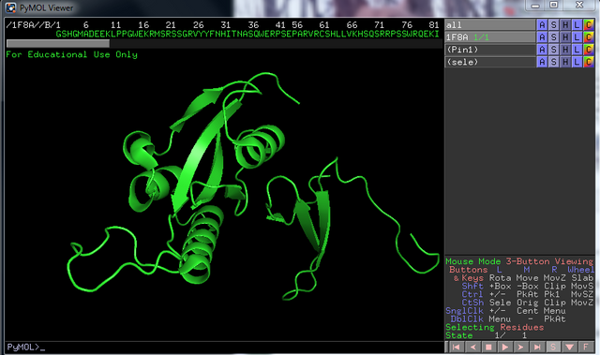Open the Show menu for (Pin1) selection

tap(553, 50)
